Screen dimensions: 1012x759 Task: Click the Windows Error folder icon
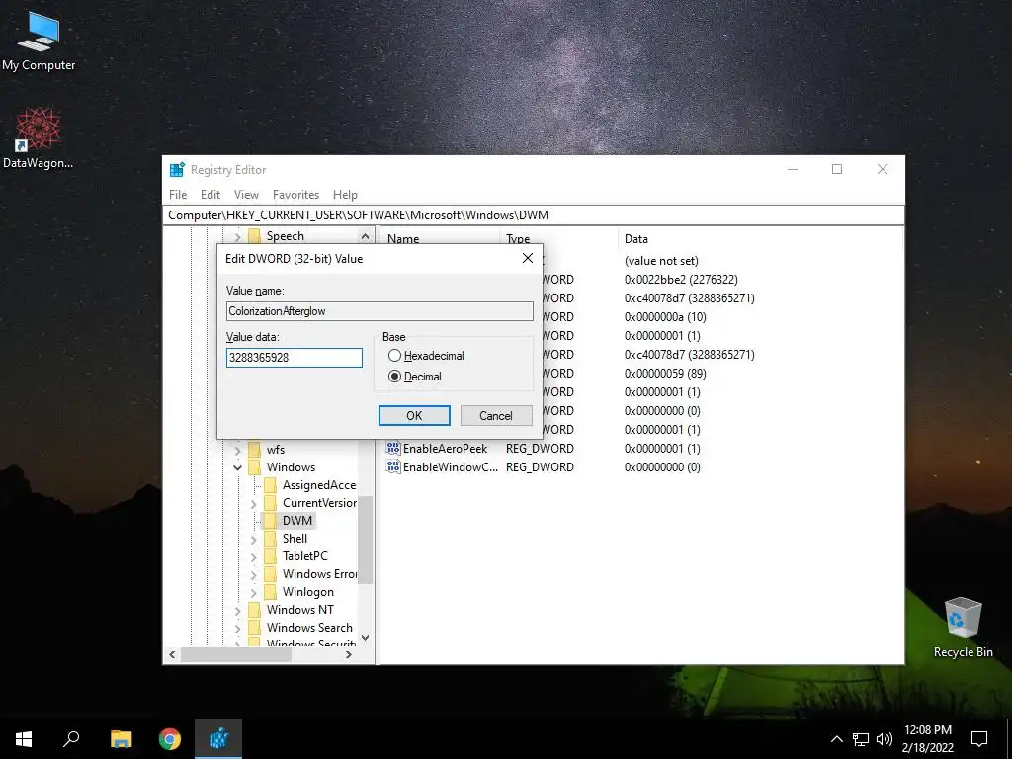271,574
